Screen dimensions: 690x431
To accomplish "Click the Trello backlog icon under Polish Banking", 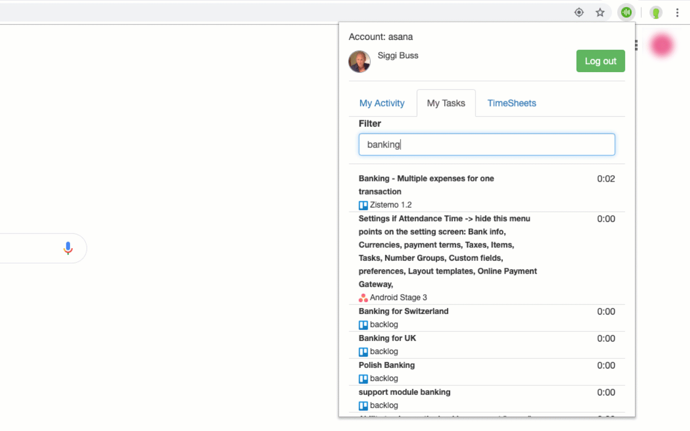I will pos(363,378).
